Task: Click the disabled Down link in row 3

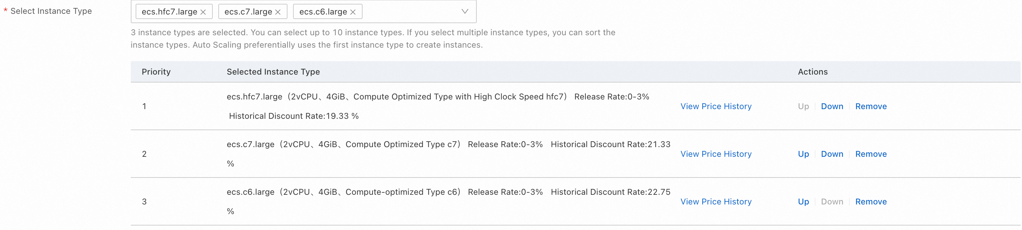Action: [832, 201]
